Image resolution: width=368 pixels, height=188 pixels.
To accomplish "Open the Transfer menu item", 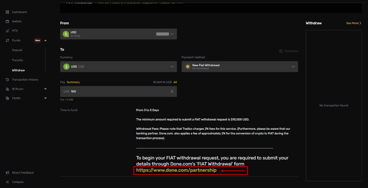I will click(x=18, y=60).
